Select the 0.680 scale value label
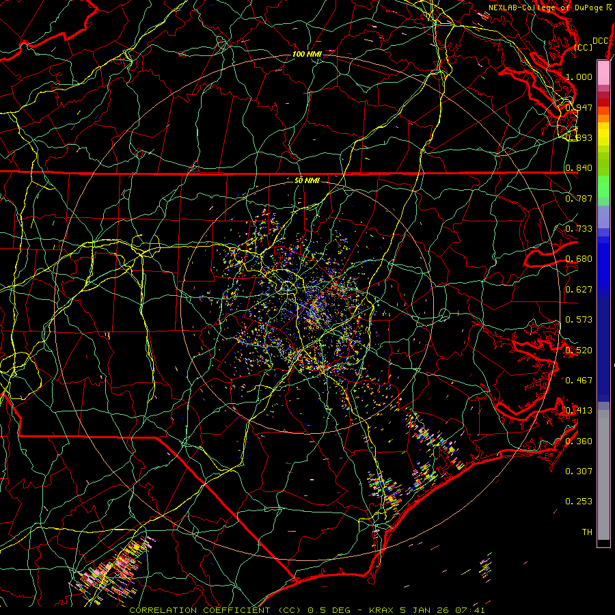 point(579,259)
